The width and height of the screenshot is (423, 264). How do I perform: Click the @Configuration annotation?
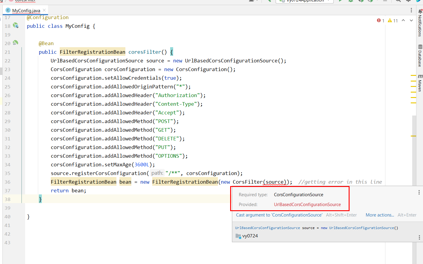tap(48, 17)
